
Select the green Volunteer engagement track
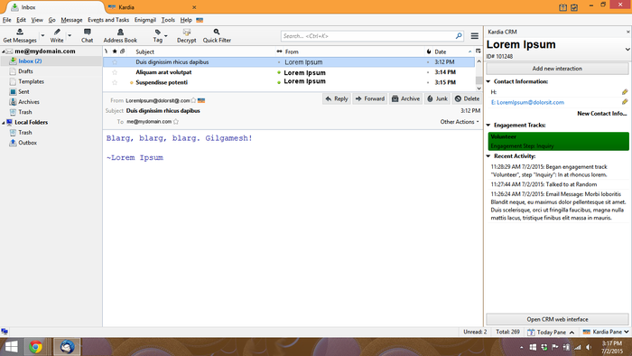click(x=558, y=141)
